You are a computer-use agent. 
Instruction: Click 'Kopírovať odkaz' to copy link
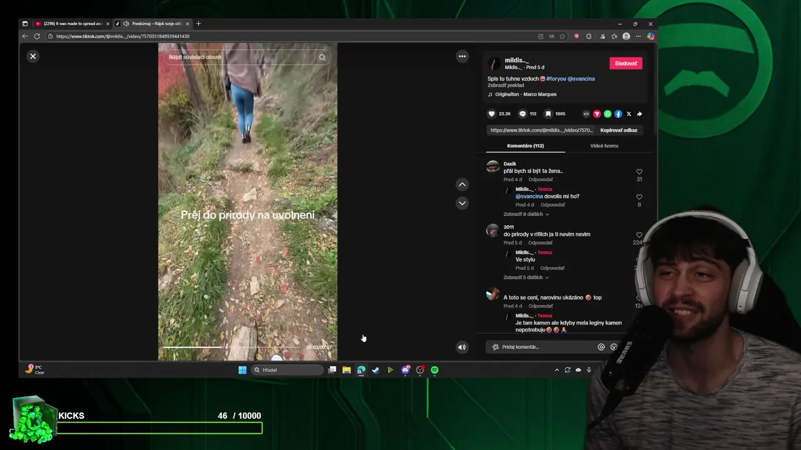pyautogui.click(x=619, y=130)
